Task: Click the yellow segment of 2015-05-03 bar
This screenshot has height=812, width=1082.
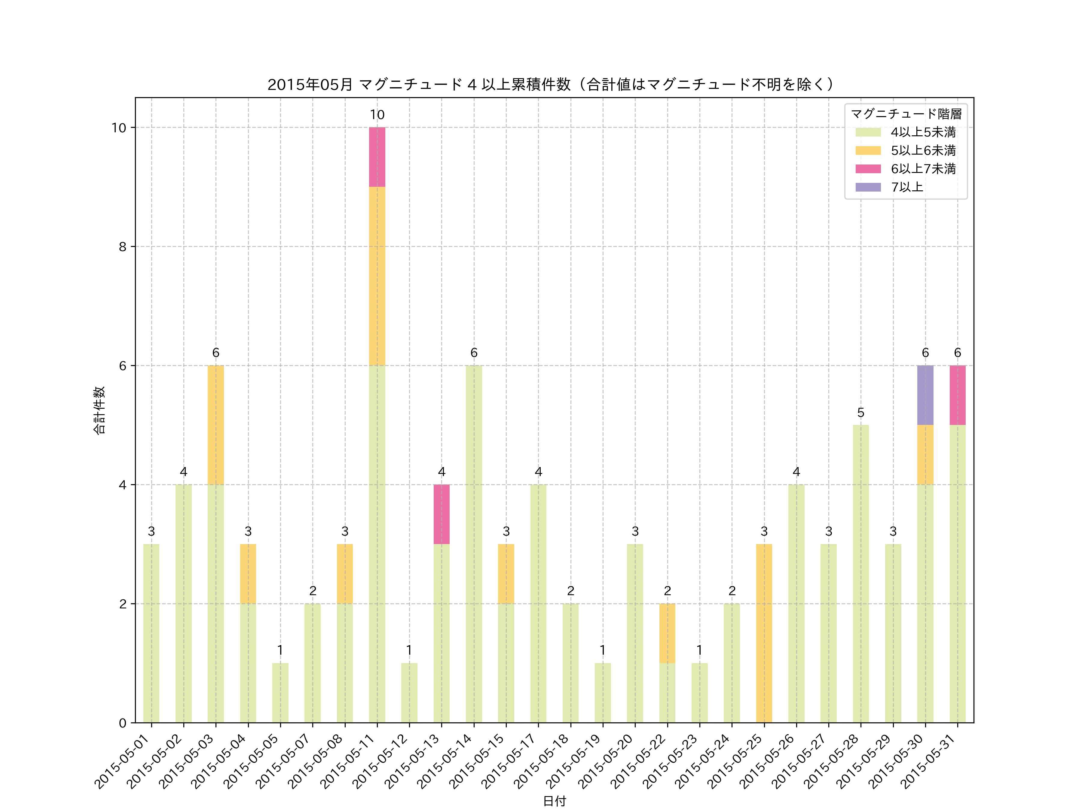Action: coord(216,425)
